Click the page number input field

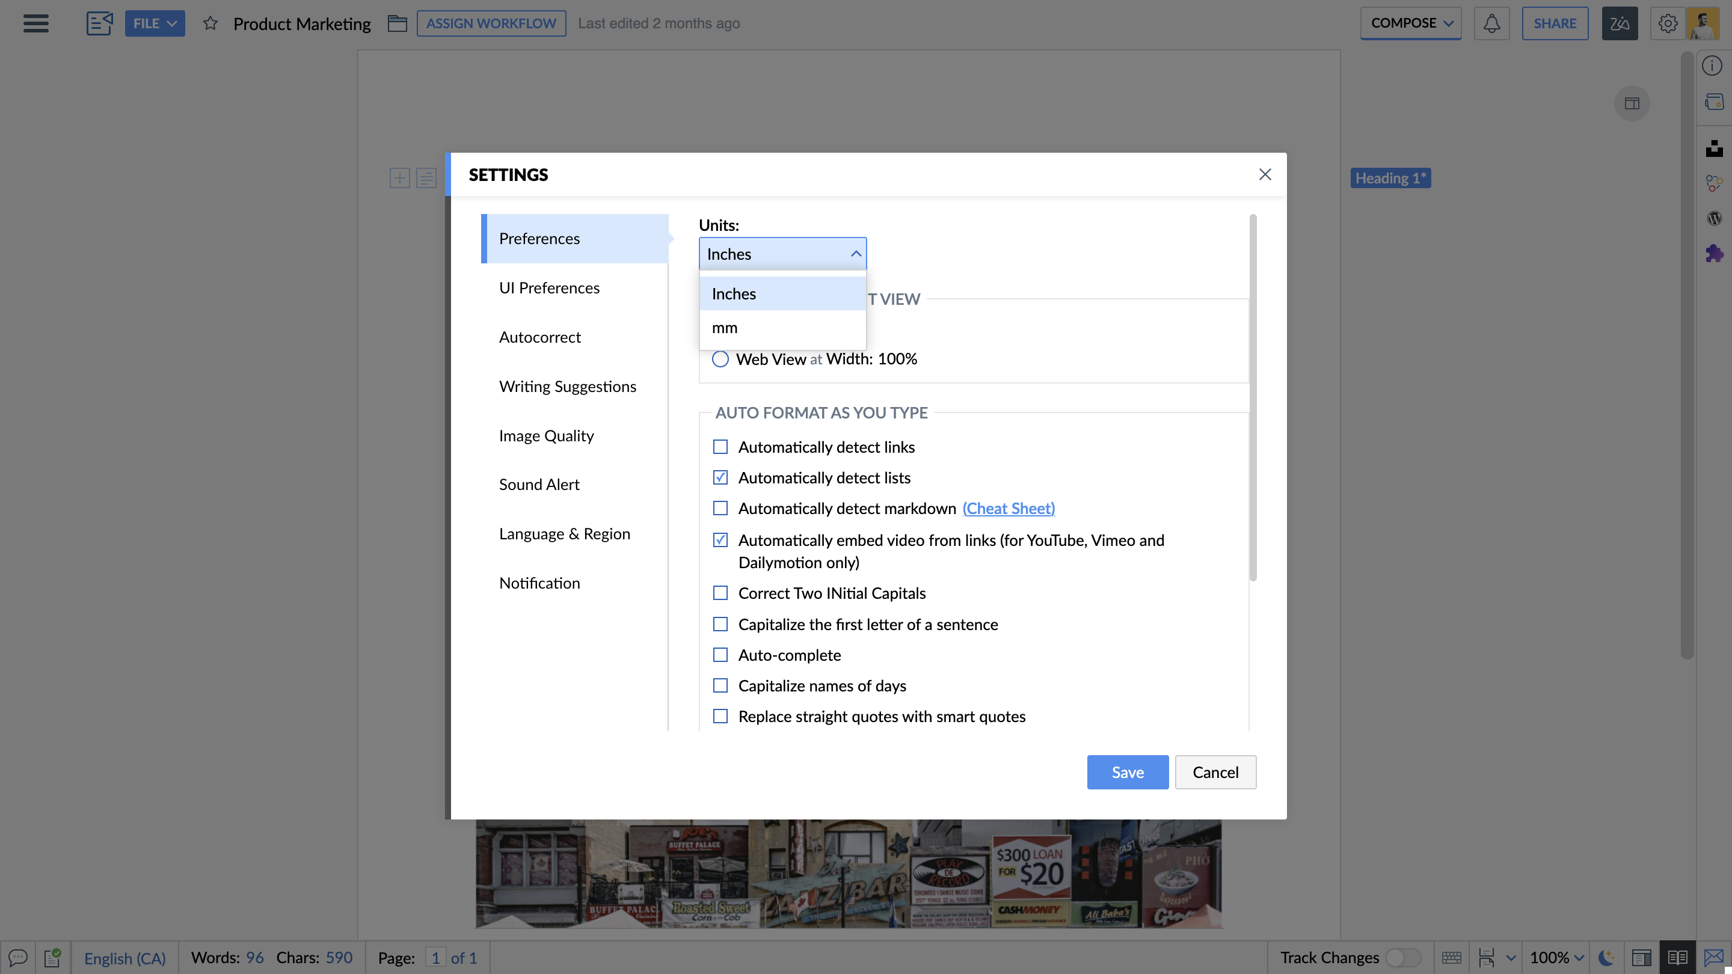pyautogui.click(x=435, y=957)
